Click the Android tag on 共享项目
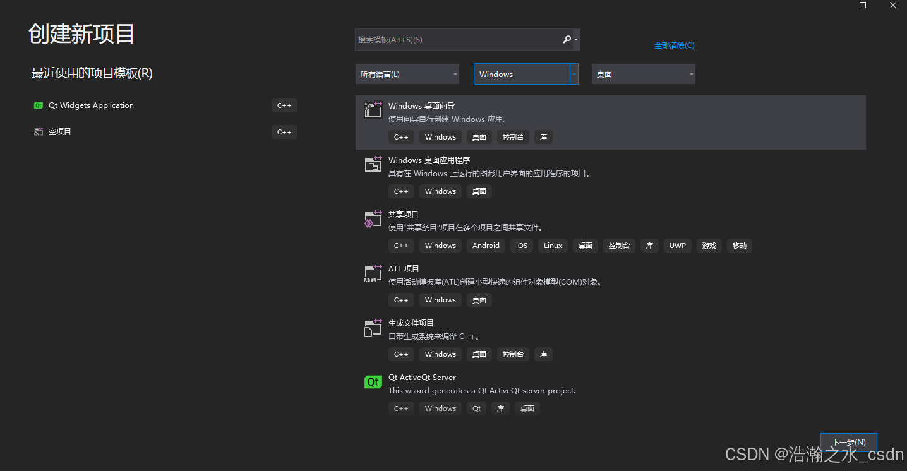The width and height of the screenshot is (907, 471). click(x=486, y=246)
